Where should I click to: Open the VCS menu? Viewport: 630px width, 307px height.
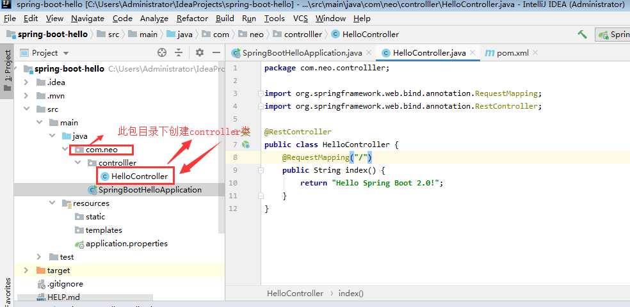pyautogui.click(x=300, y=19)
